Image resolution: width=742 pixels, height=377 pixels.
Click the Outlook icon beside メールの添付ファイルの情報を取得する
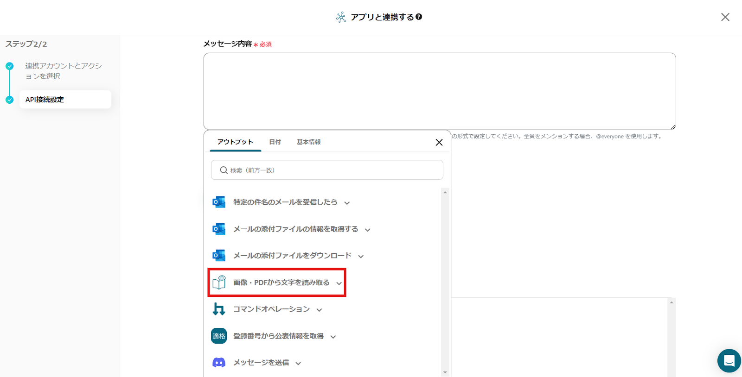[x=218, y=229]
